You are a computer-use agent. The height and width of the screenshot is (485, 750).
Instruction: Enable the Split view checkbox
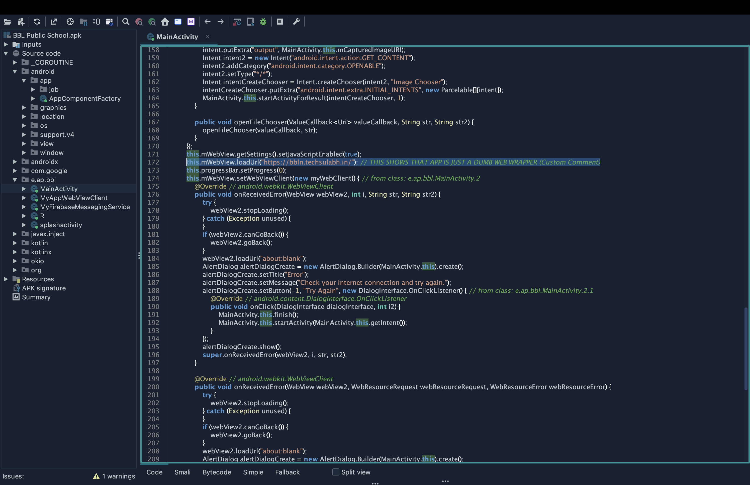pyautogui.click(x=336, y=472)
